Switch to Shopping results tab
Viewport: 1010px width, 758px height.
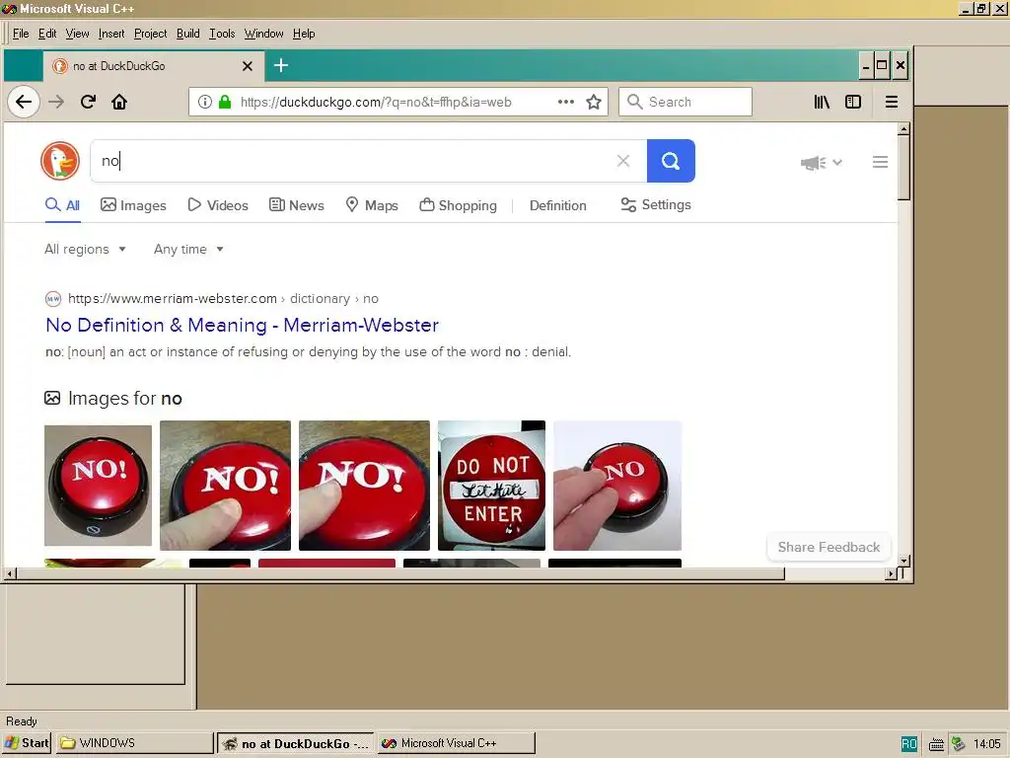coord(458,205)
